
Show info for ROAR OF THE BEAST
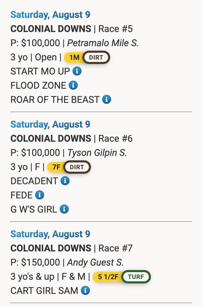pos(107,99)
